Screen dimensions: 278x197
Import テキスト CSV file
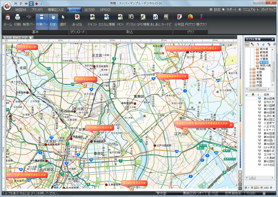92,20
